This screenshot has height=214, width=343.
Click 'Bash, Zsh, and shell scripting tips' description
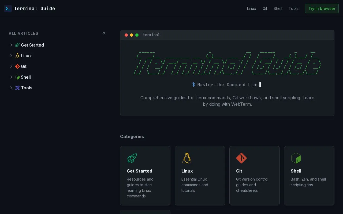click(x=308, y=182)
